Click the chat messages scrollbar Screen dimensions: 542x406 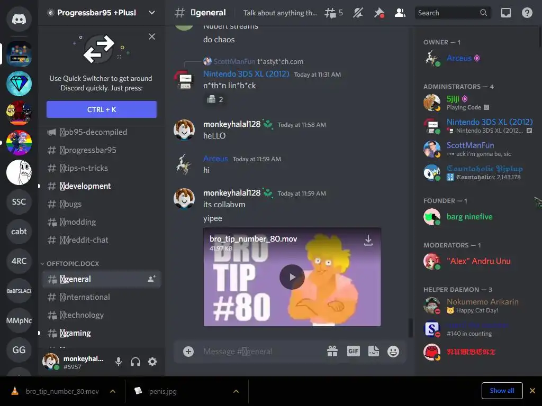click(411, 327)
